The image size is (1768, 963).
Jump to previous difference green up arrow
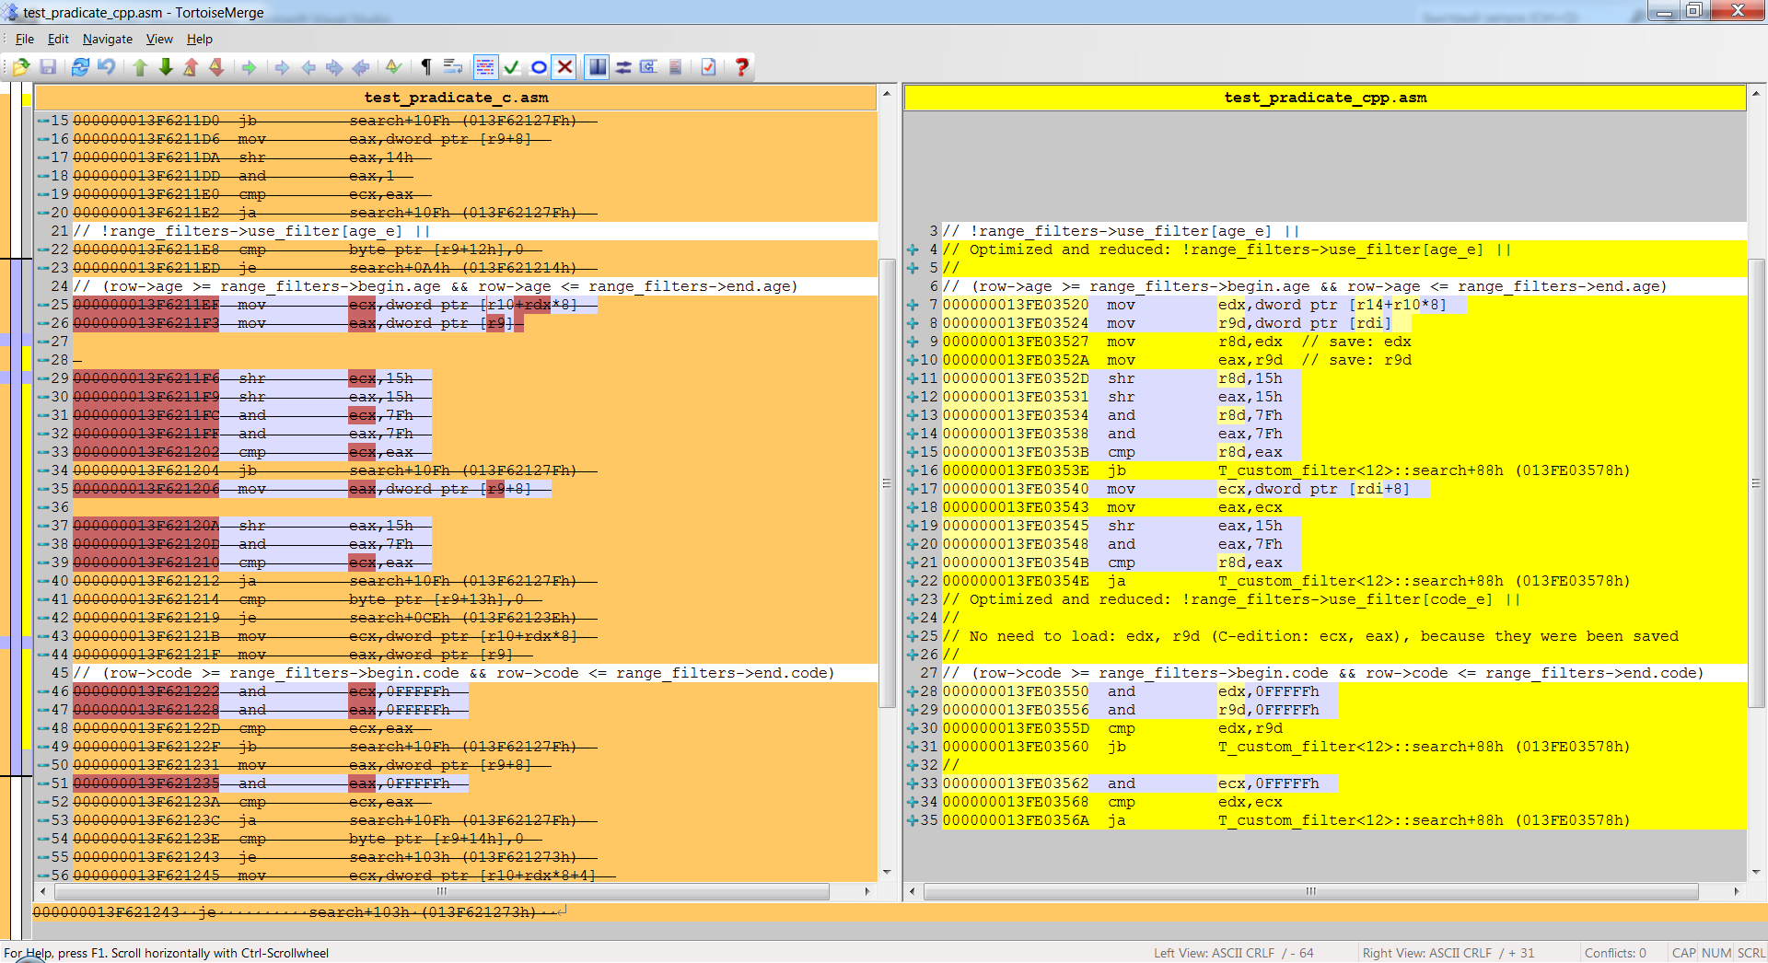click(140, 67)
